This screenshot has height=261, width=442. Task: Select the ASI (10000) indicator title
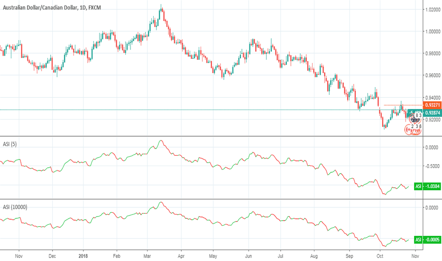[15, 207]
